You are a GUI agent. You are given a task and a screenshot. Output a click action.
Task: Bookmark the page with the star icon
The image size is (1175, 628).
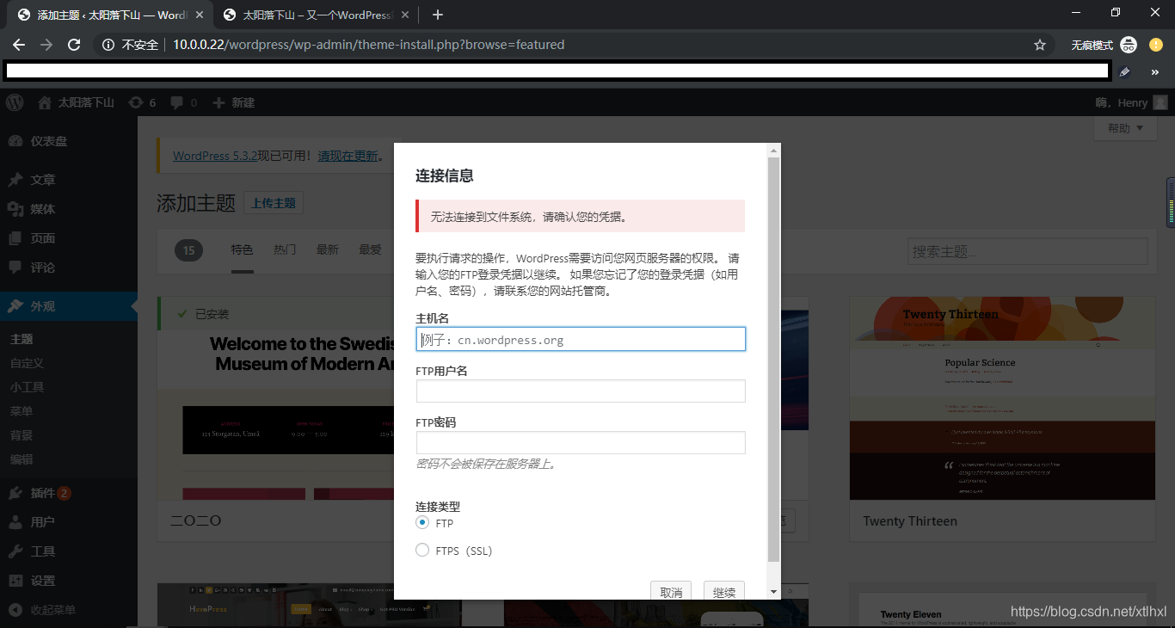click(1040, 45)
